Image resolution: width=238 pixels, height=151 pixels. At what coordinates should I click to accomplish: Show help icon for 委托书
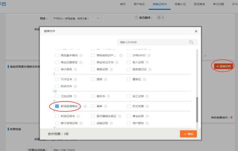[108, 96]
